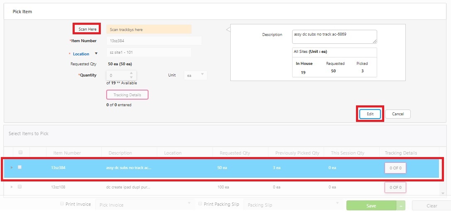Image resolution: width=451 pixels, height=212 pixels.
Task: Check the box for item 13sz384
Action: pyautogui.click(x=20, y=167)
